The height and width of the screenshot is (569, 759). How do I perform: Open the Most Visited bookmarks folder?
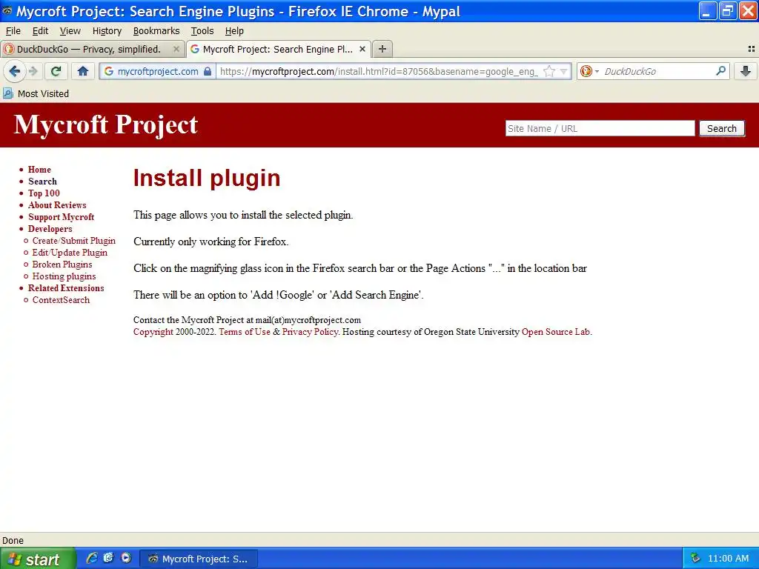tap(36, 94)
